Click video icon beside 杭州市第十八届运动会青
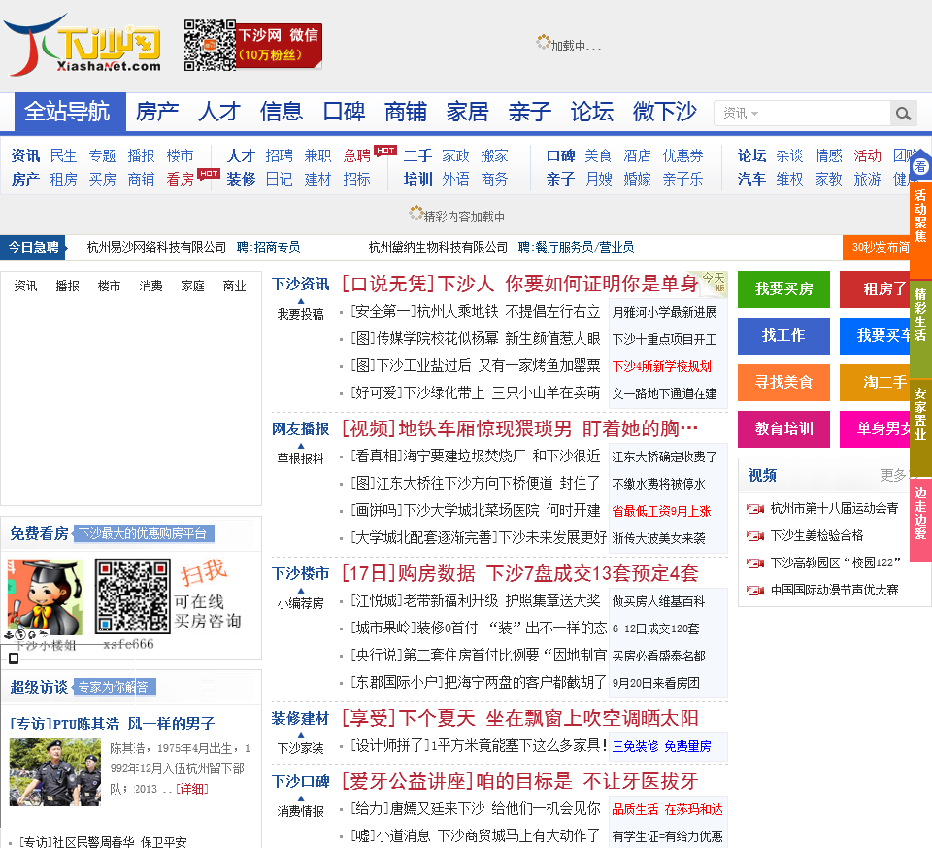The width and height of the screenshot is (932, 848). coord(755,508)
